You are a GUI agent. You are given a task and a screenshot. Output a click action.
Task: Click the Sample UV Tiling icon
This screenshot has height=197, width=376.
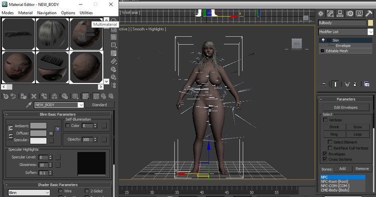114,45
